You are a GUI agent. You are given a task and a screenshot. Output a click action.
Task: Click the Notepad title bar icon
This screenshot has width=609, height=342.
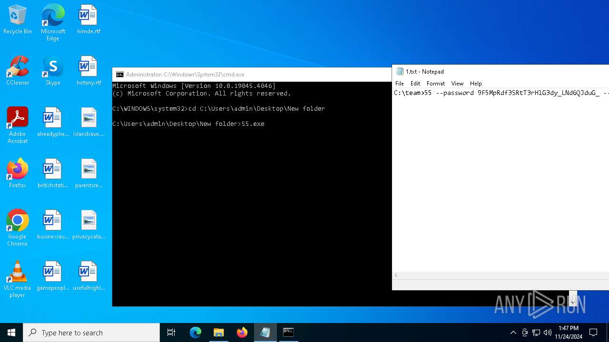pos(400,72)
